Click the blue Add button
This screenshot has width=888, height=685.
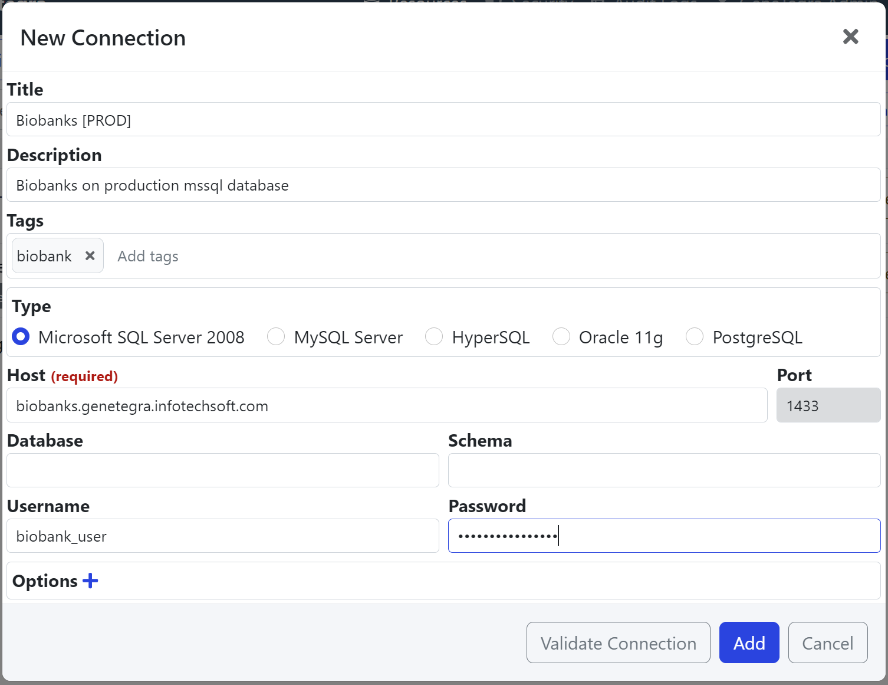(x=749, y=643)
